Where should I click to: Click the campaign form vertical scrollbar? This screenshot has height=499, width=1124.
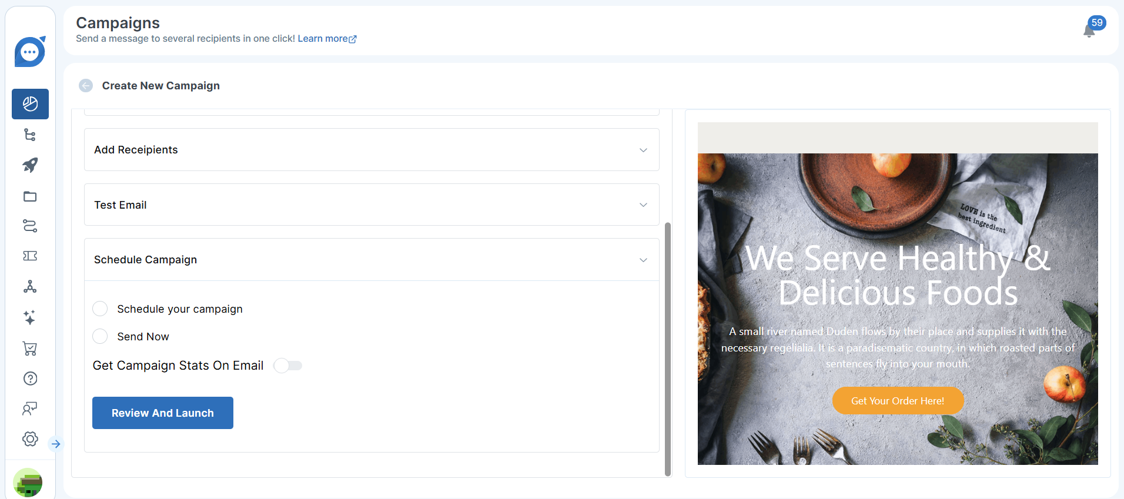click(668, 349)
